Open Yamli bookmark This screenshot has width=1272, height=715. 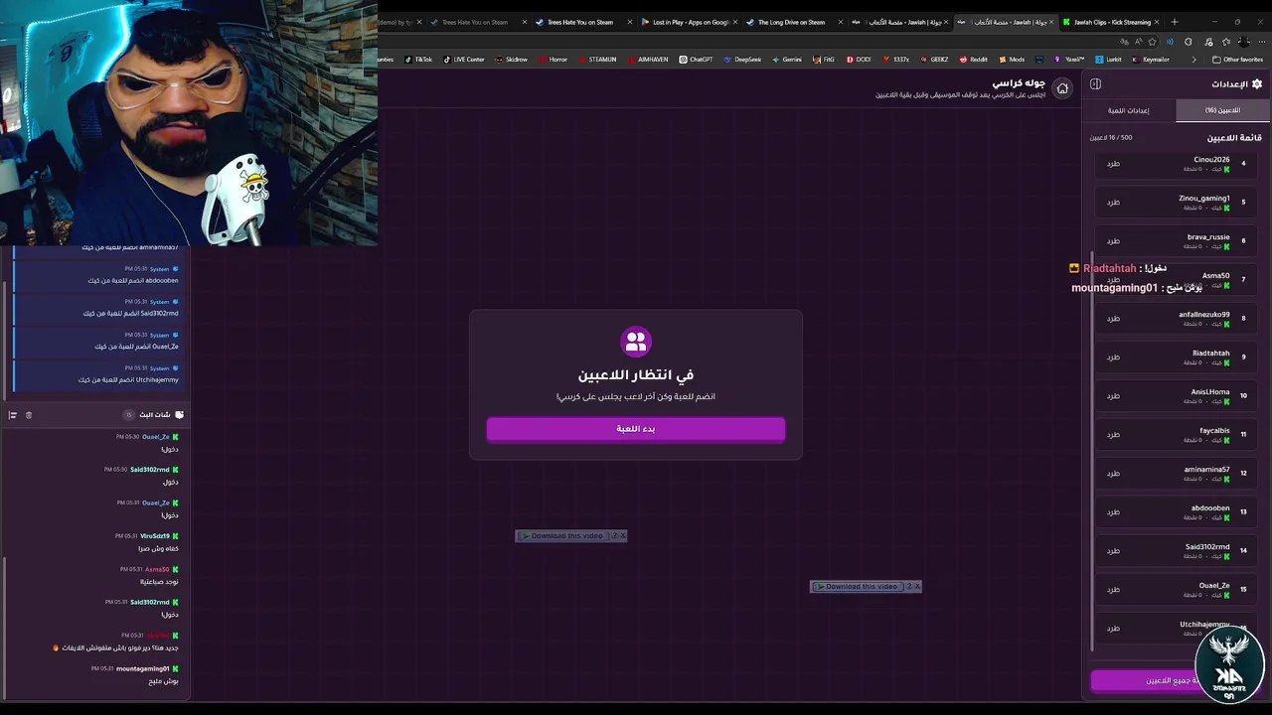1069,60
